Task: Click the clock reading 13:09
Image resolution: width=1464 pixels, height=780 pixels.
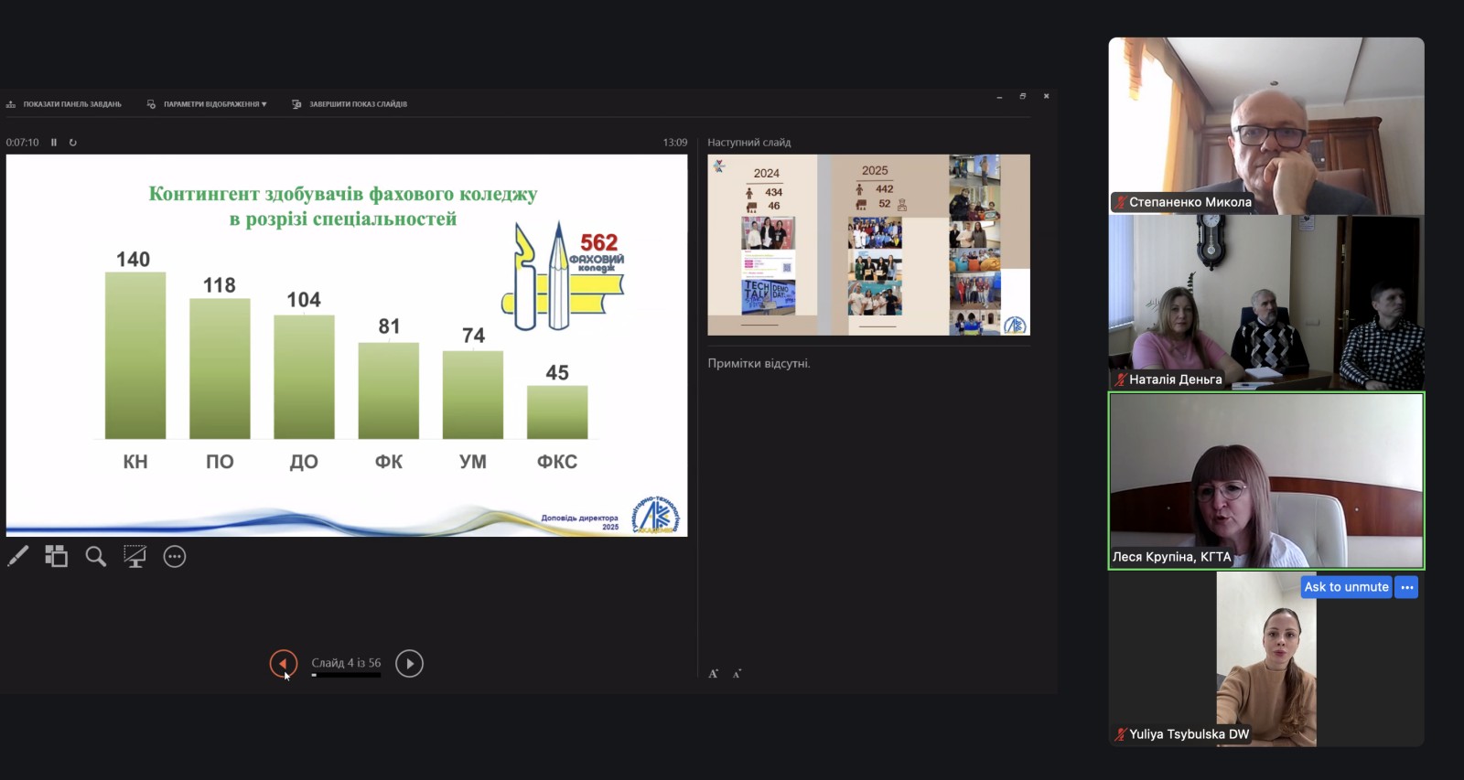Action: (675, 143)
